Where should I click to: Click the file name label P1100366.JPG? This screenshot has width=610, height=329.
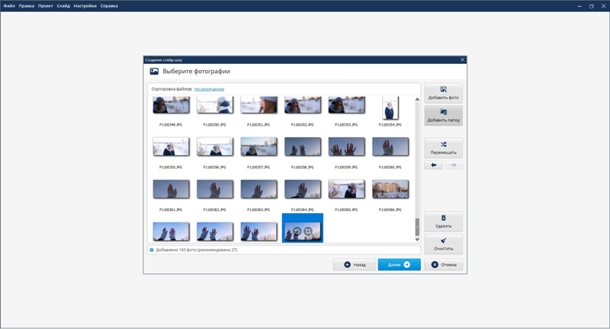point(390,209)
